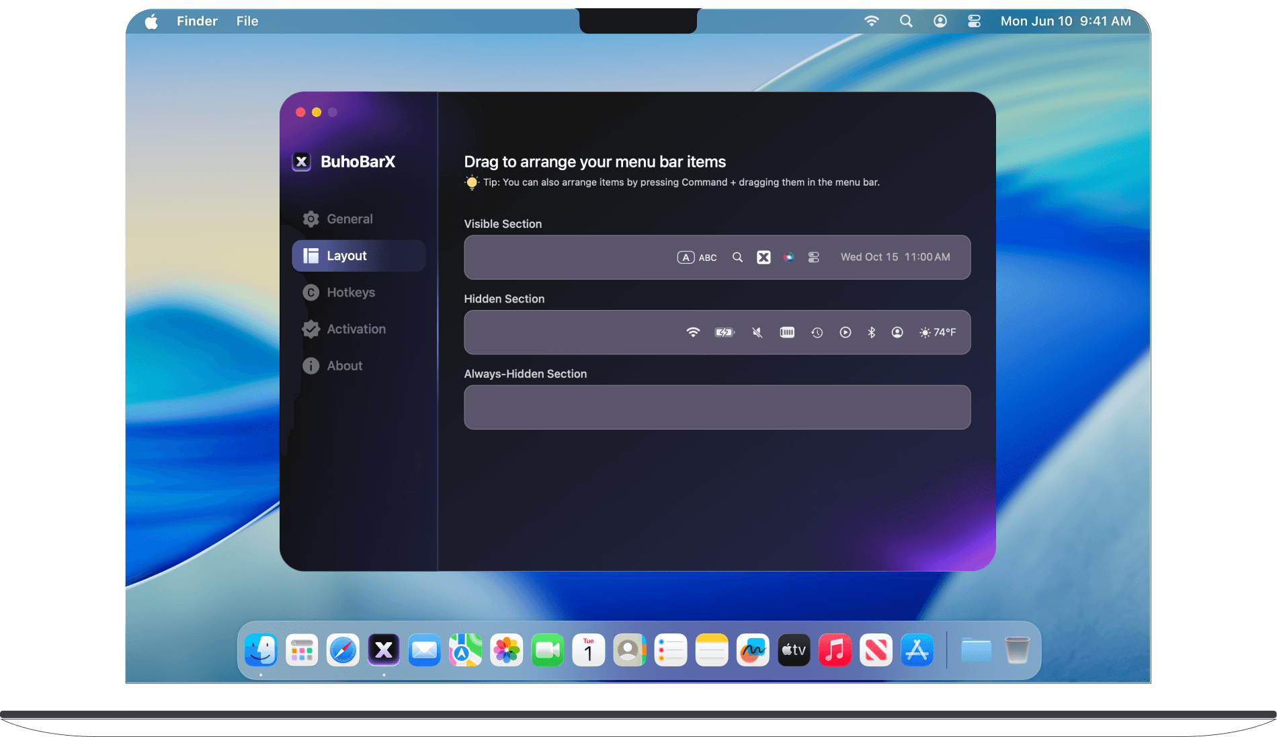Click the empty Always-Hidden Section area

coord(717,408)
